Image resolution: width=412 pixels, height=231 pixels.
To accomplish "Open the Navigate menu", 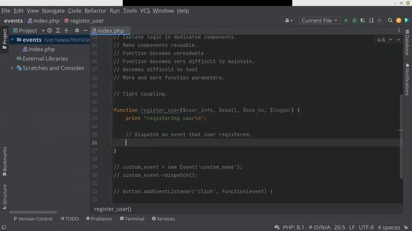I will (53, 11).
